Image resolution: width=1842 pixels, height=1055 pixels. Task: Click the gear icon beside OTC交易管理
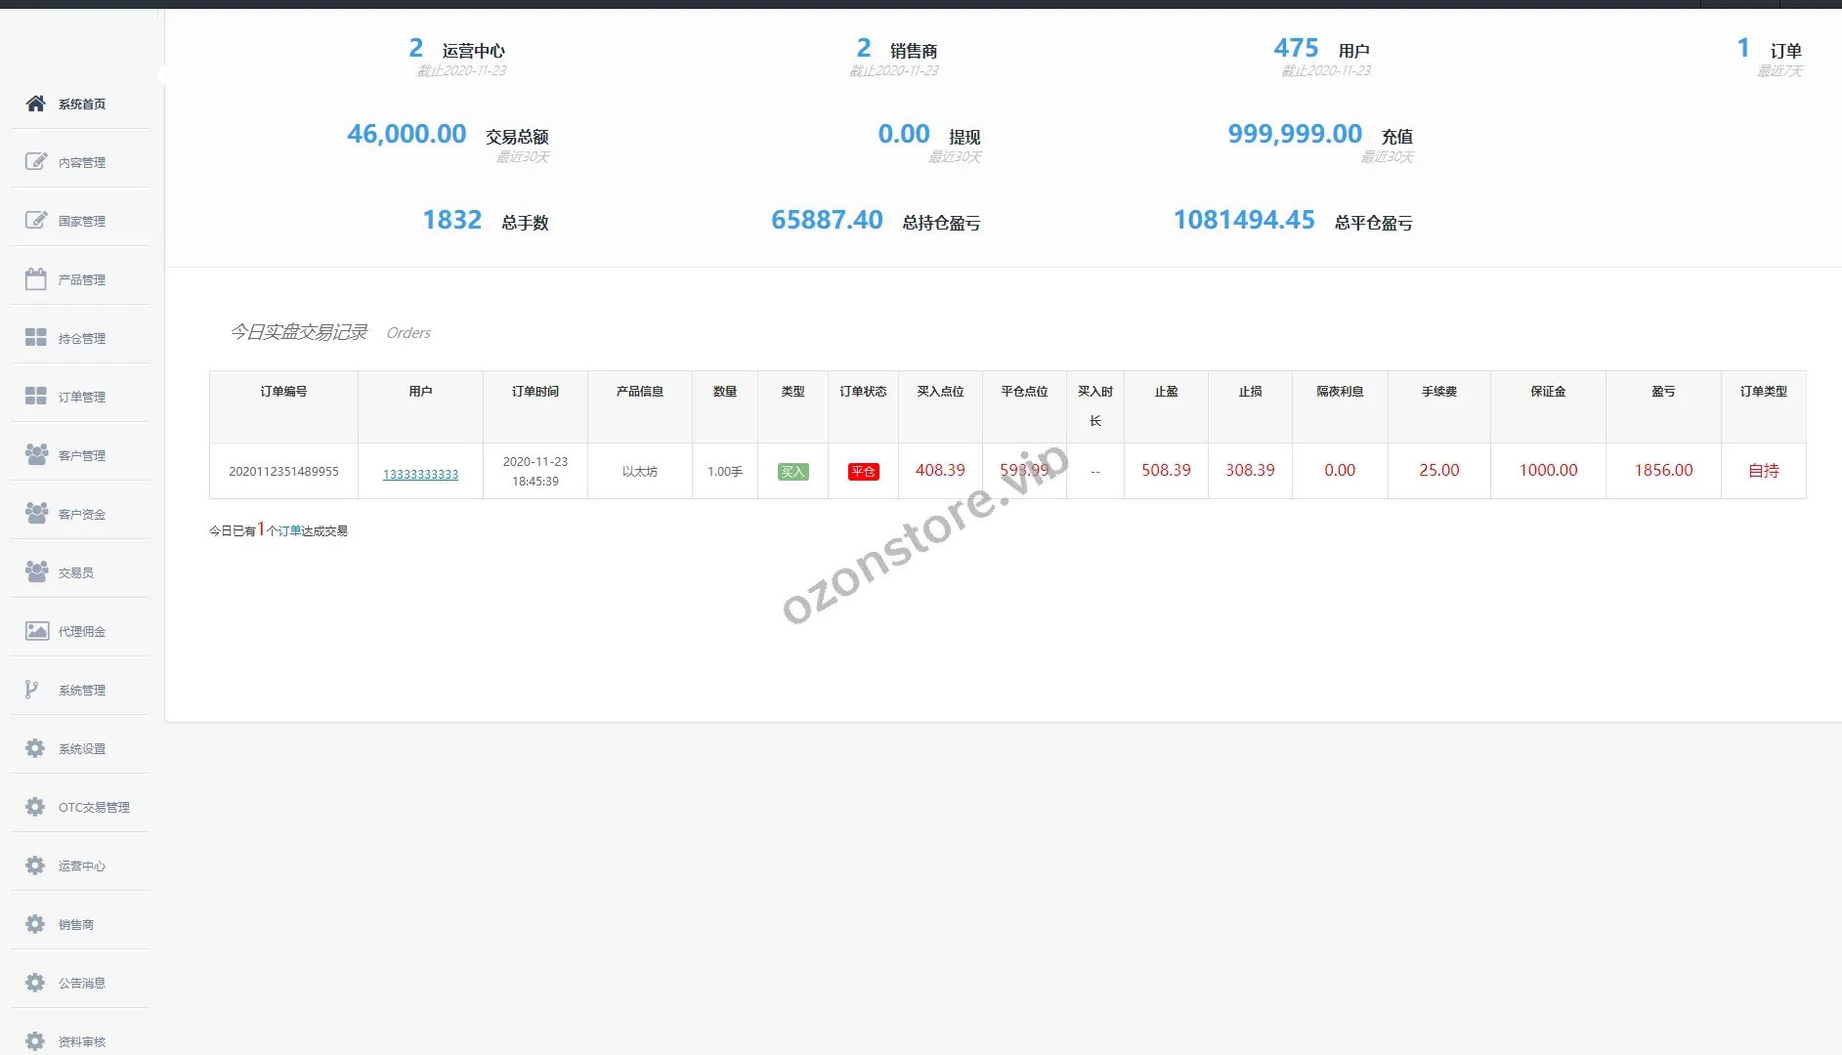point(36,807)
